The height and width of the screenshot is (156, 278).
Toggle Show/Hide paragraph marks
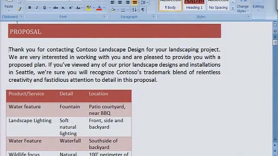tap(143, 10)
